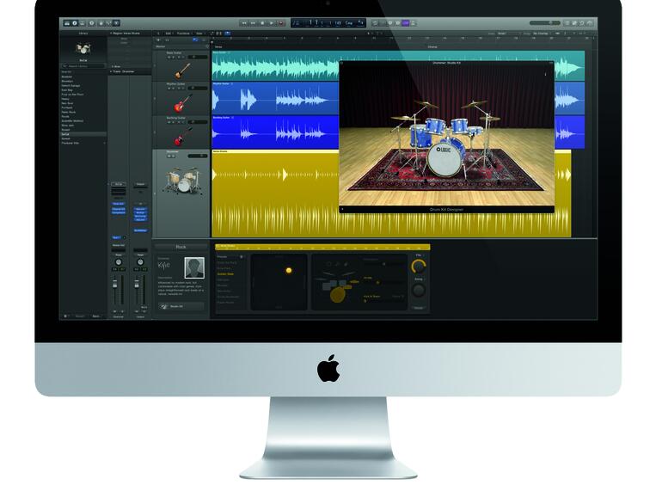Click the LCD tempo and position display
Screen dimensions: 662x497
pos(328,23)
